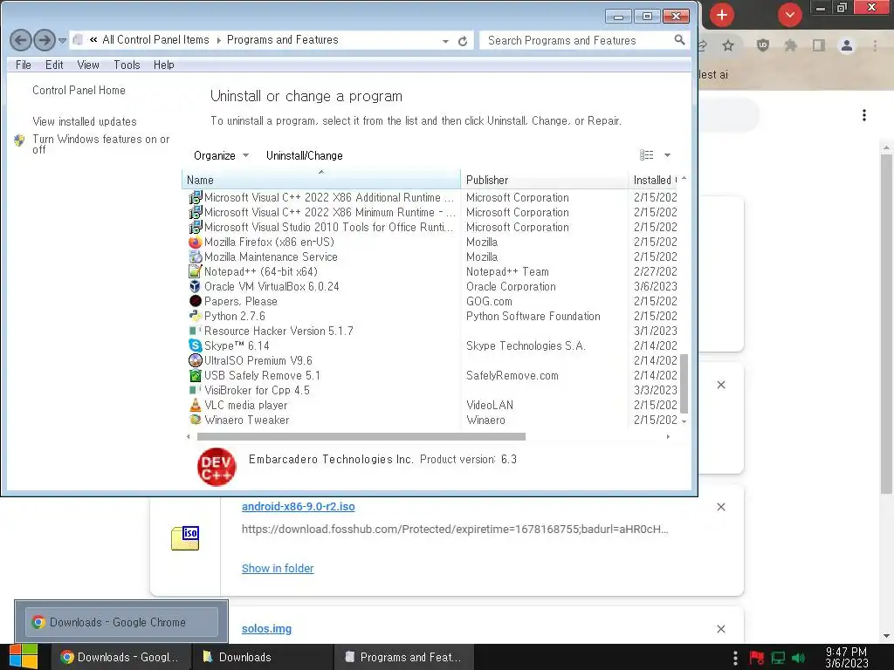The image size is (894, 670).
Task: Select the UltraISO Premium icon
Action: pos(195,360)
